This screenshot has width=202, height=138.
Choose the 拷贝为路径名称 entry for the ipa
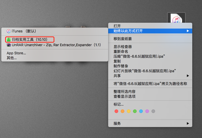tap(150, 84)
